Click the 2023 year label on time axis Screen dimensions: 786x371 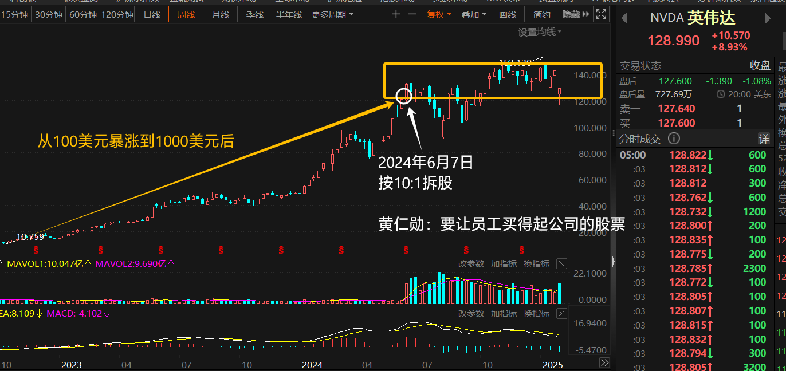point(71,364)
